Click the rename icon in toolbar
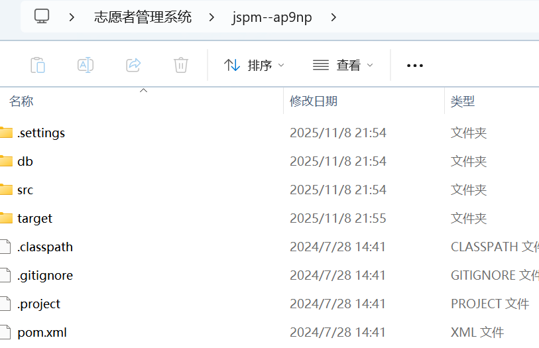This screenshot has height=348, width=539. coord(86,65)
